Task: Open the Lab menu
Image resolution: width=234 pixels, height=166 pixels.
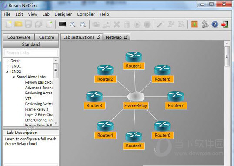Action: (x=46, y=14)
